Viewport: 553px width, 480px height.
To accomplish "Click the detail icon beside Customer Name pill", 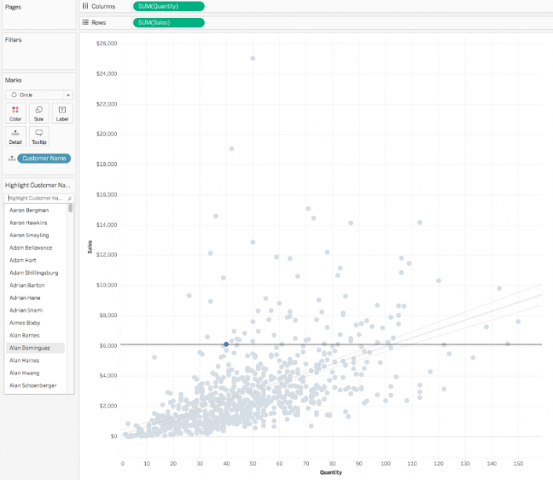I will coord(12,158).
